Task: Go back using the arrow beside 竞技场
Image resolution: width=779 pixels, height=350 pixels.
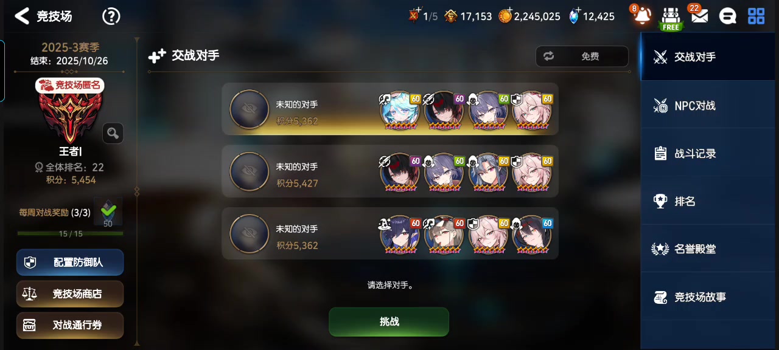Action: coord(22,16)
